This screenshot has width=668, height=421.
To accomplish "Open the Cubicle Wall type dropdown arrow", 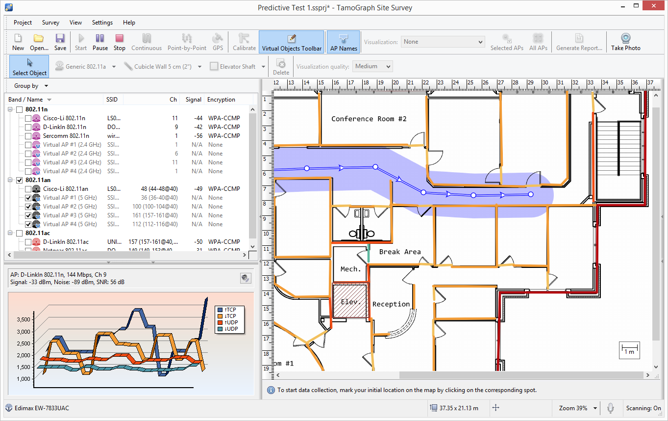I will (x=199, y=67).
